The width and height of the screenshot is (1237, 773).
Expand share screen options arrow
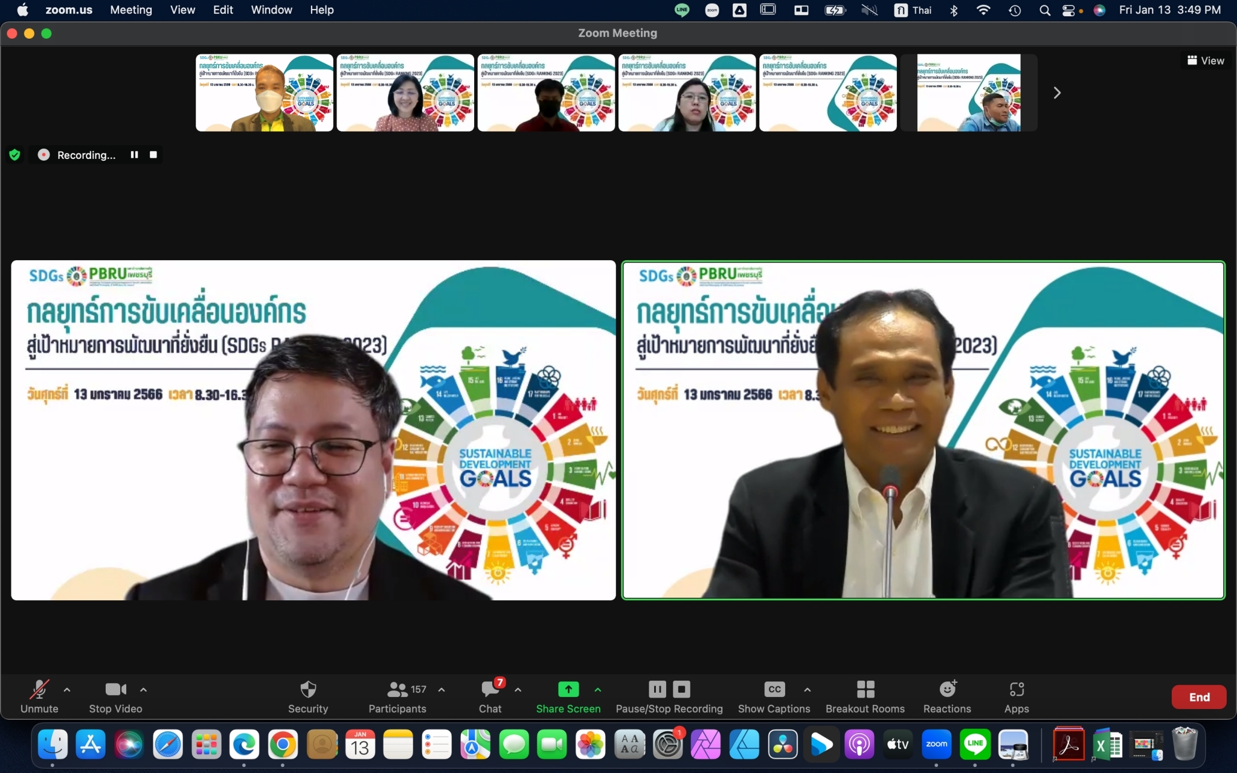click(x=598, y=690)
